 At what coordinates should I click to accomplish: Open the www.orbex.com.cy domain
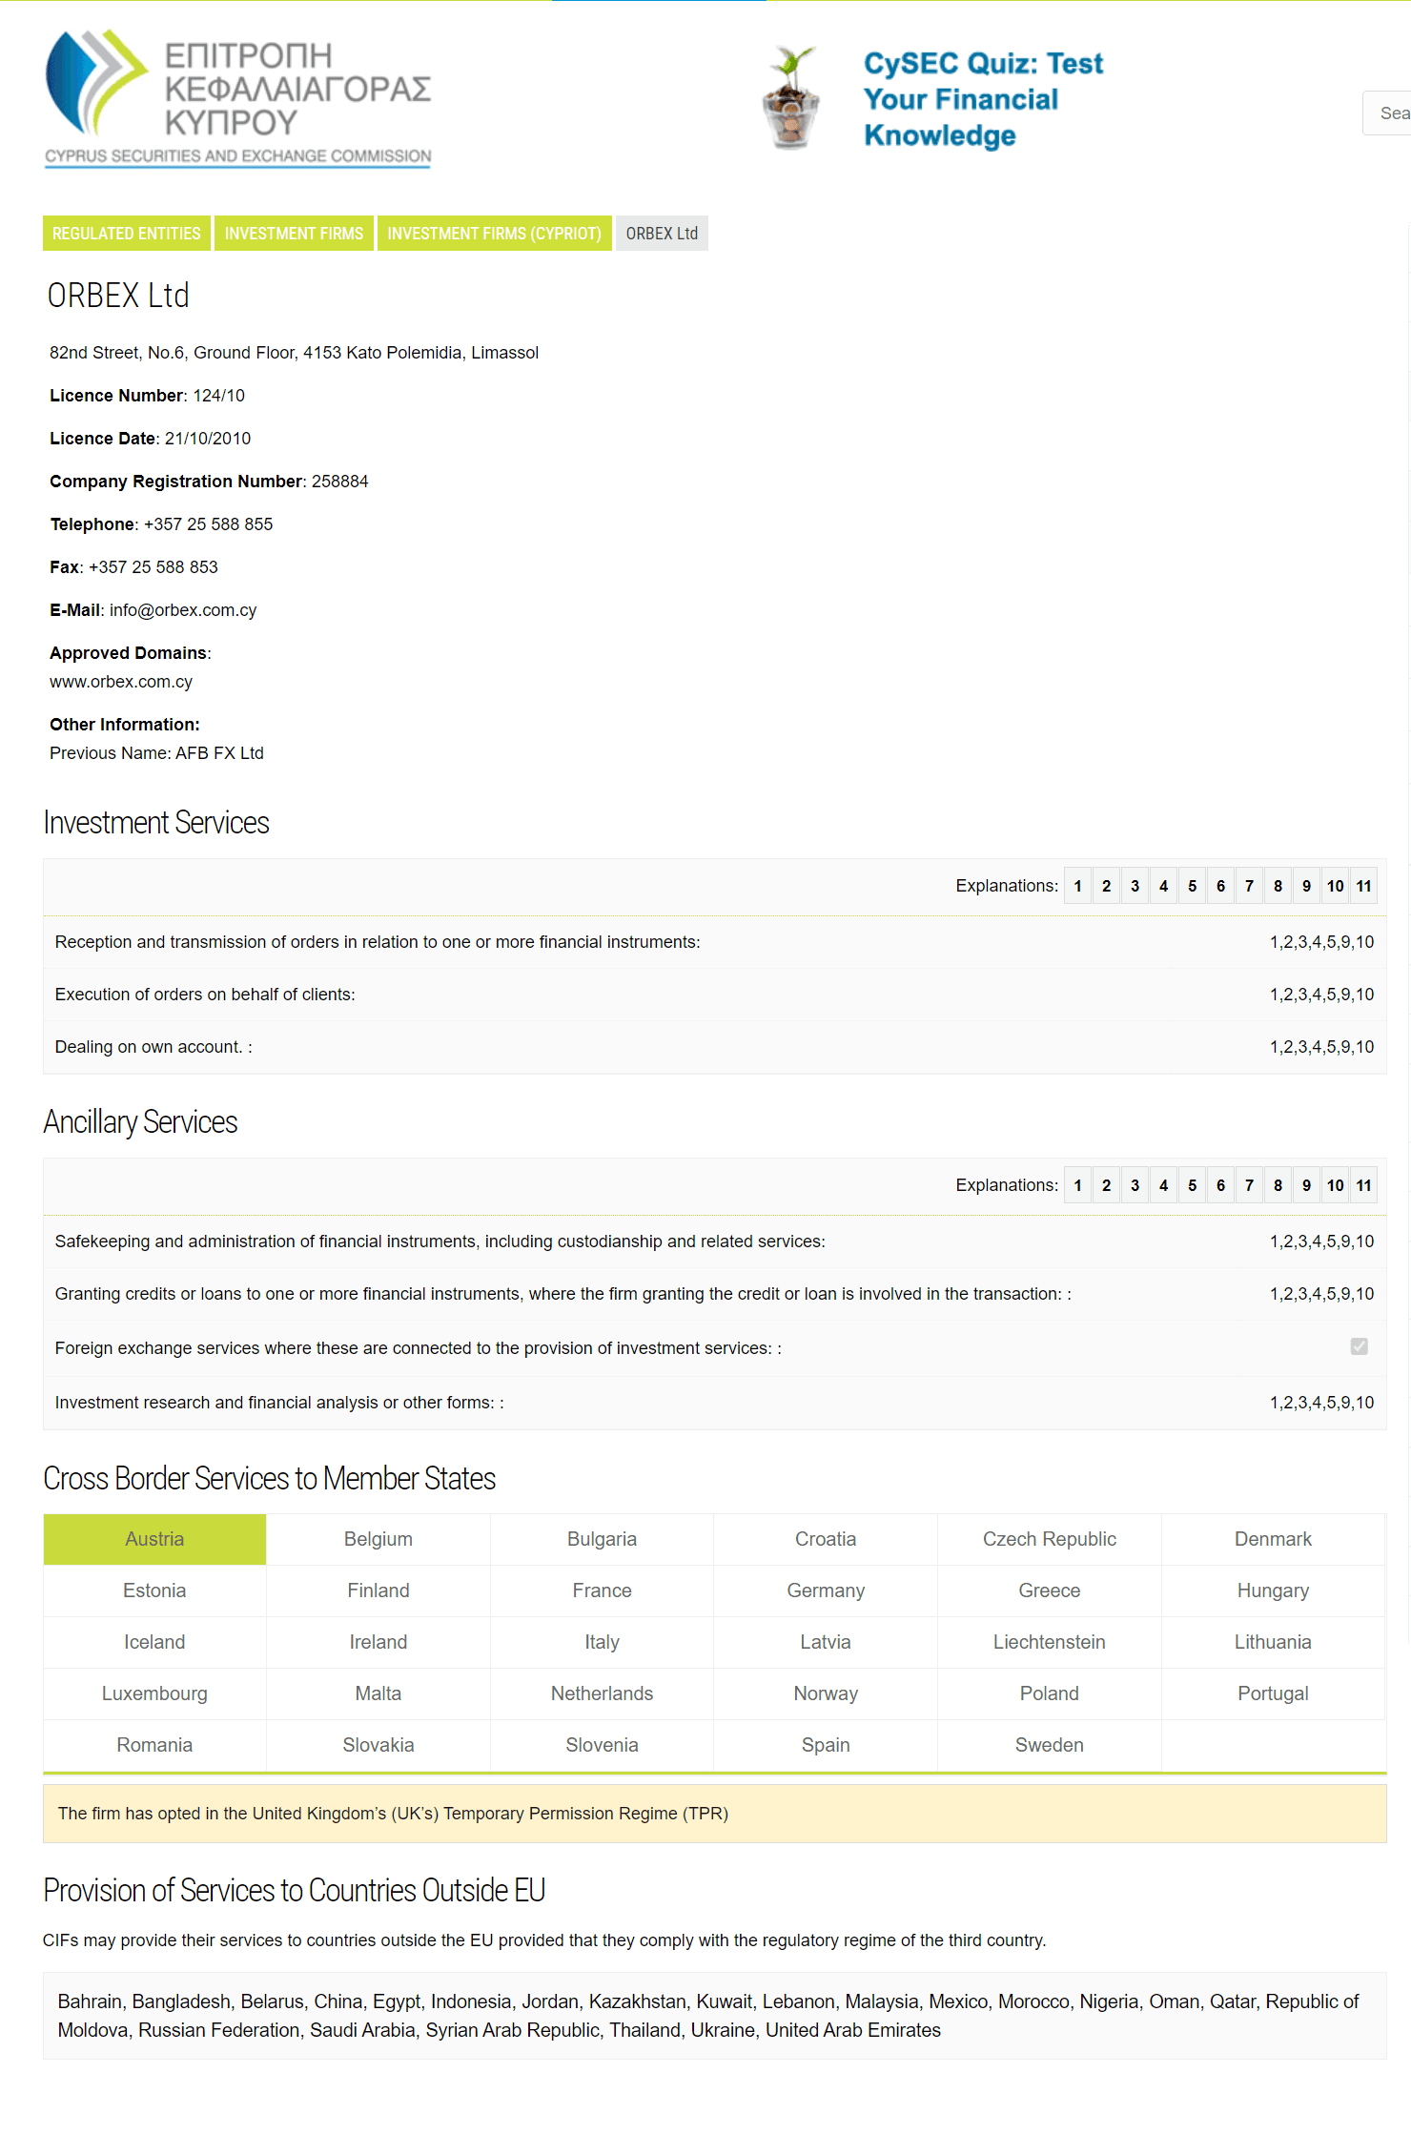(x=121, y=682)
